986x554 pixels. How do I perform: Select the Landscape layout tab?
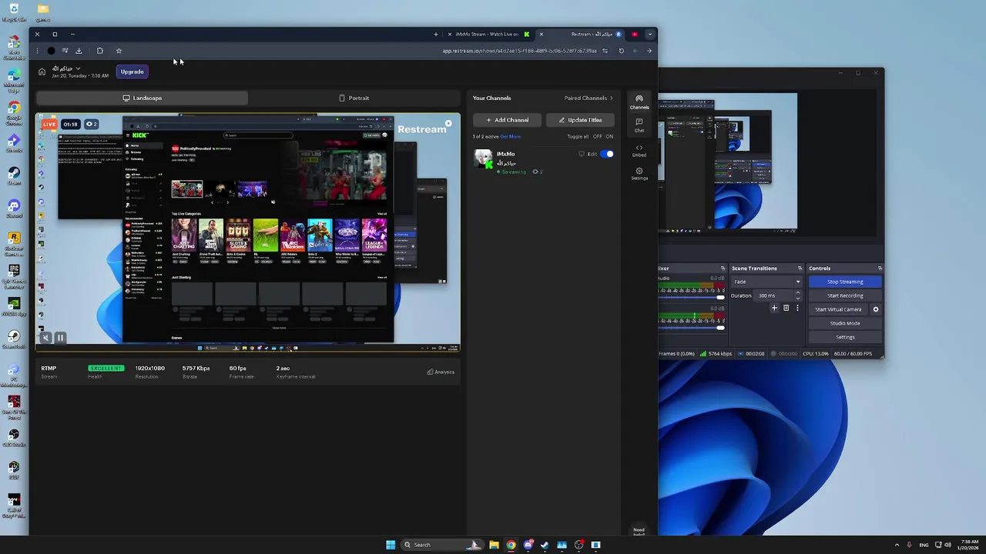[143, 98]
